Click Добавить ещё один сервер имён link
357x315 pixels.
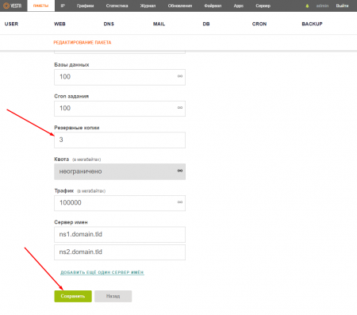102,272
